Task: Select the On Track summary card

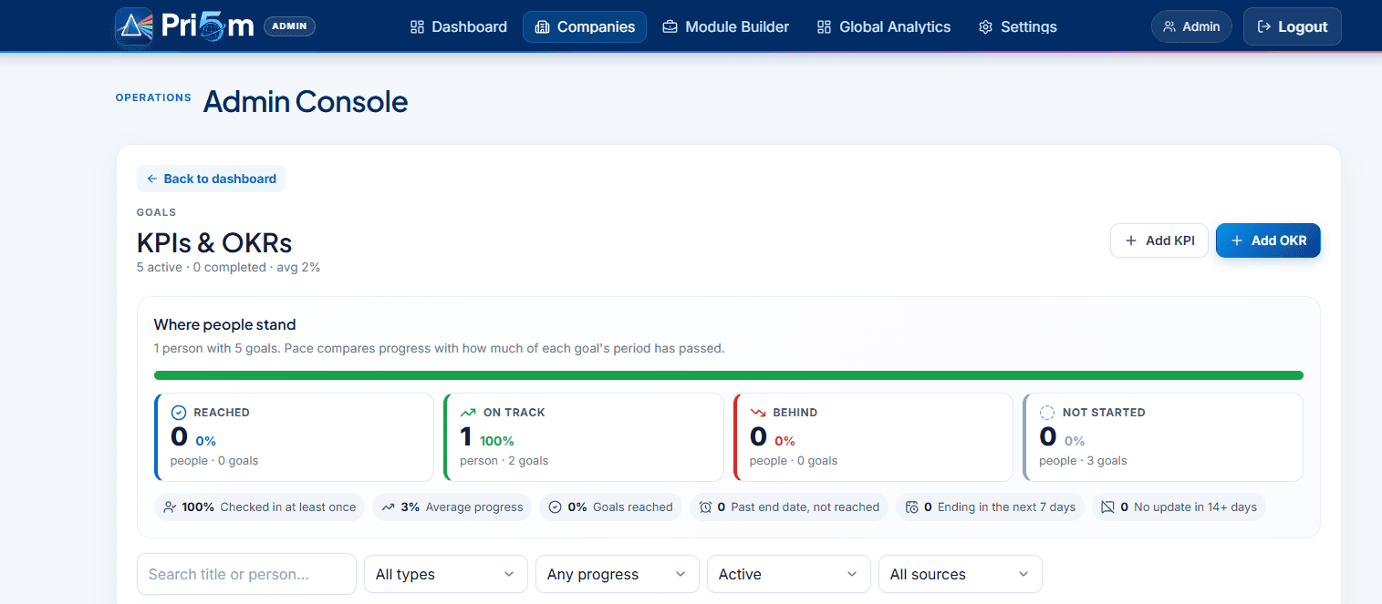Action: pyautogui.click(x=584, y=437)
